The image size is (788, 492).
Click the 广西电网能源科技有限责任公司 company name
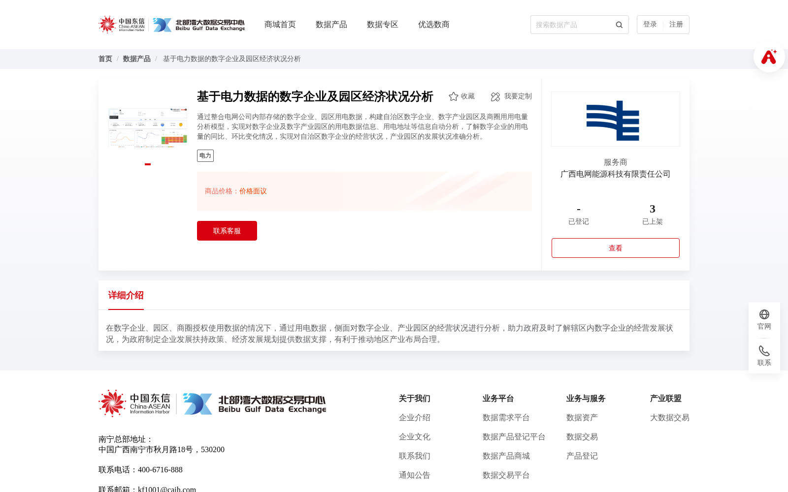(616, 174)
